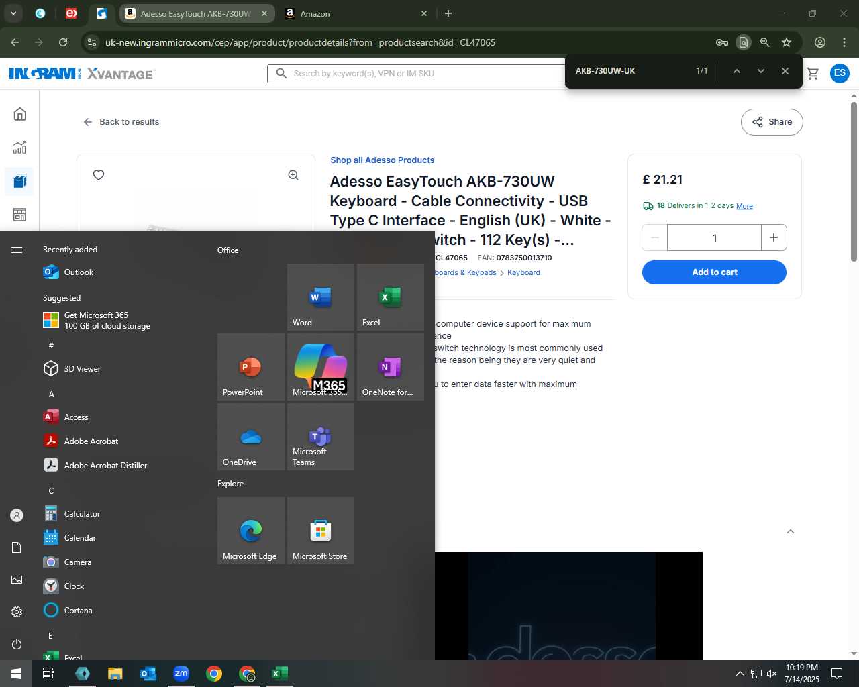The image size is (859, 687).
Task: Open Word tile in Start menu
Action: (320, 297)
